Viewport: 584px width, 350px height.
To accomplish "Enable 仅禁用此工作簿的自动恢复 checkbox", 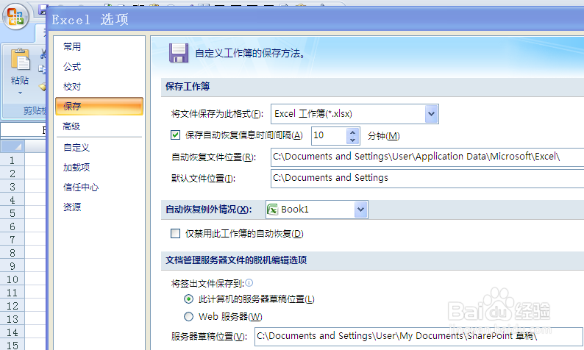I will pos(175,234).
